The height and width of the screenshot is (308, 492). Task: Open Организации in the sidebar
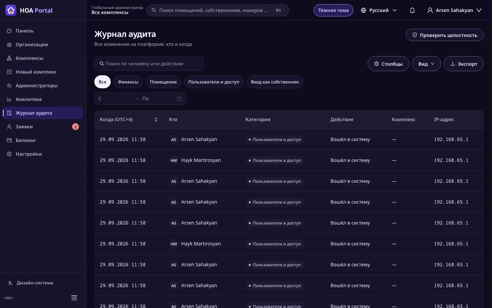tap(43, 44)
